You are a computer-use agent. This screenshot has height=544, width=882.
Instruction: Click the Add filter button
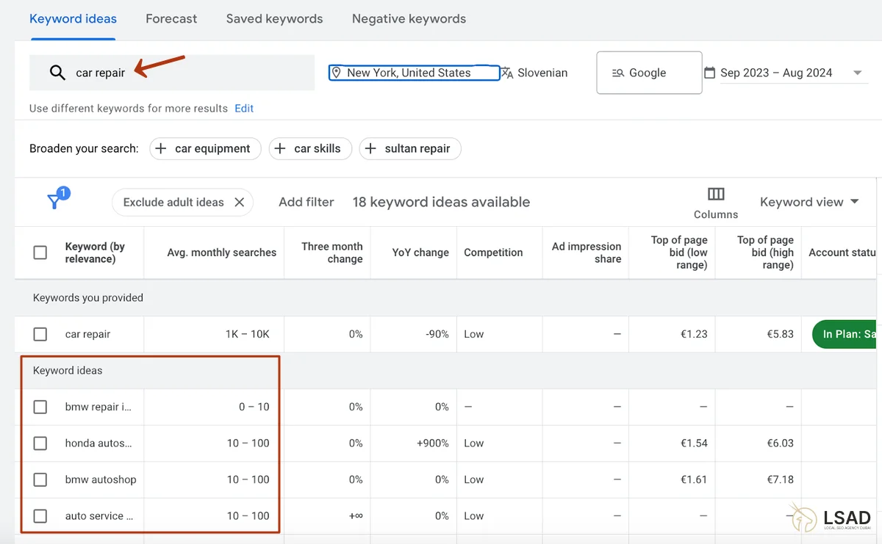click(306, 202)
